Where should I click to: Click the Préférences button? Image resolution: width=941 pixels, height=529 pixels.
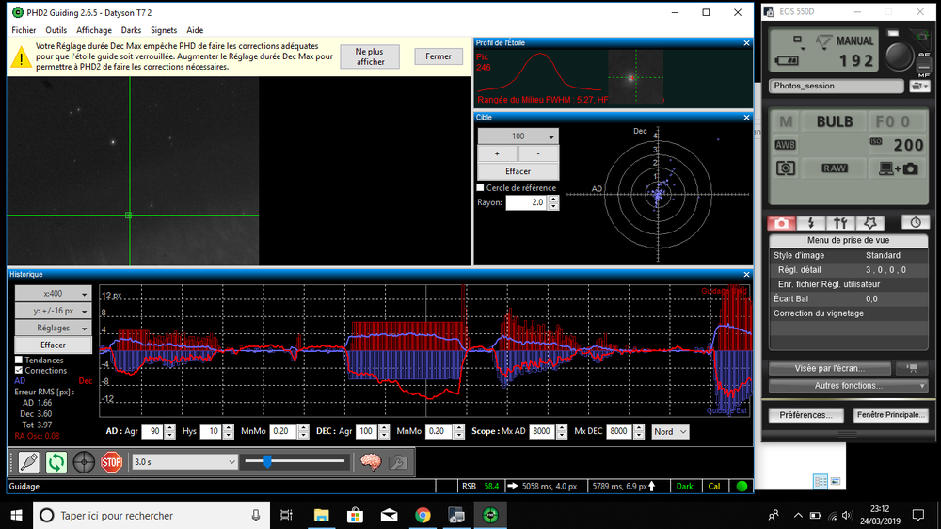click(805, 415)
